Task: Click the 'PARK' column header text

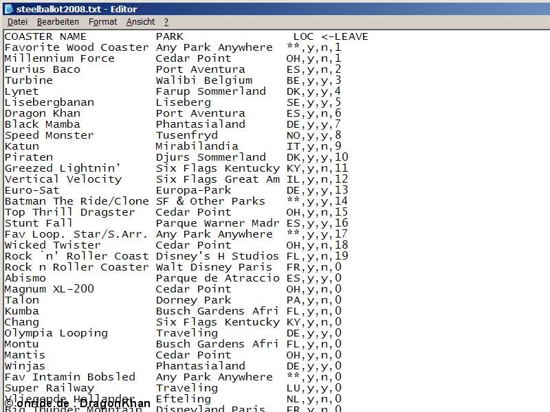Action: click(170, 36)
